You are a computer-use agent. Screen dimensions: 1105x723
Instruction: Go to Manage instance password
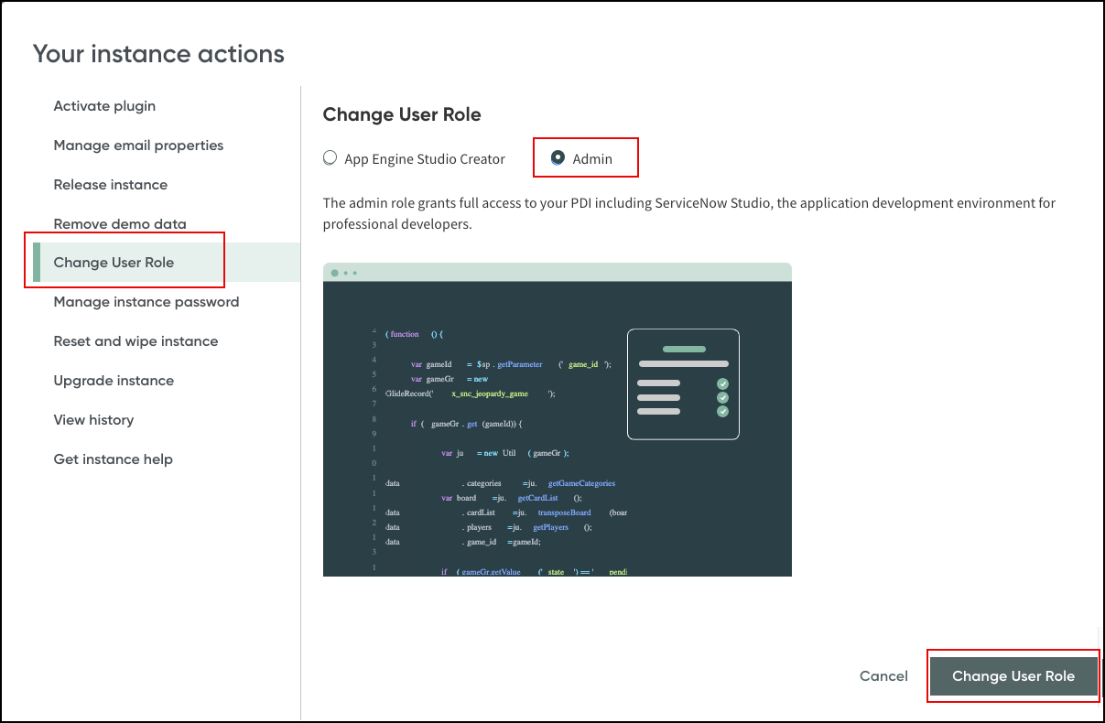(146, 302)
